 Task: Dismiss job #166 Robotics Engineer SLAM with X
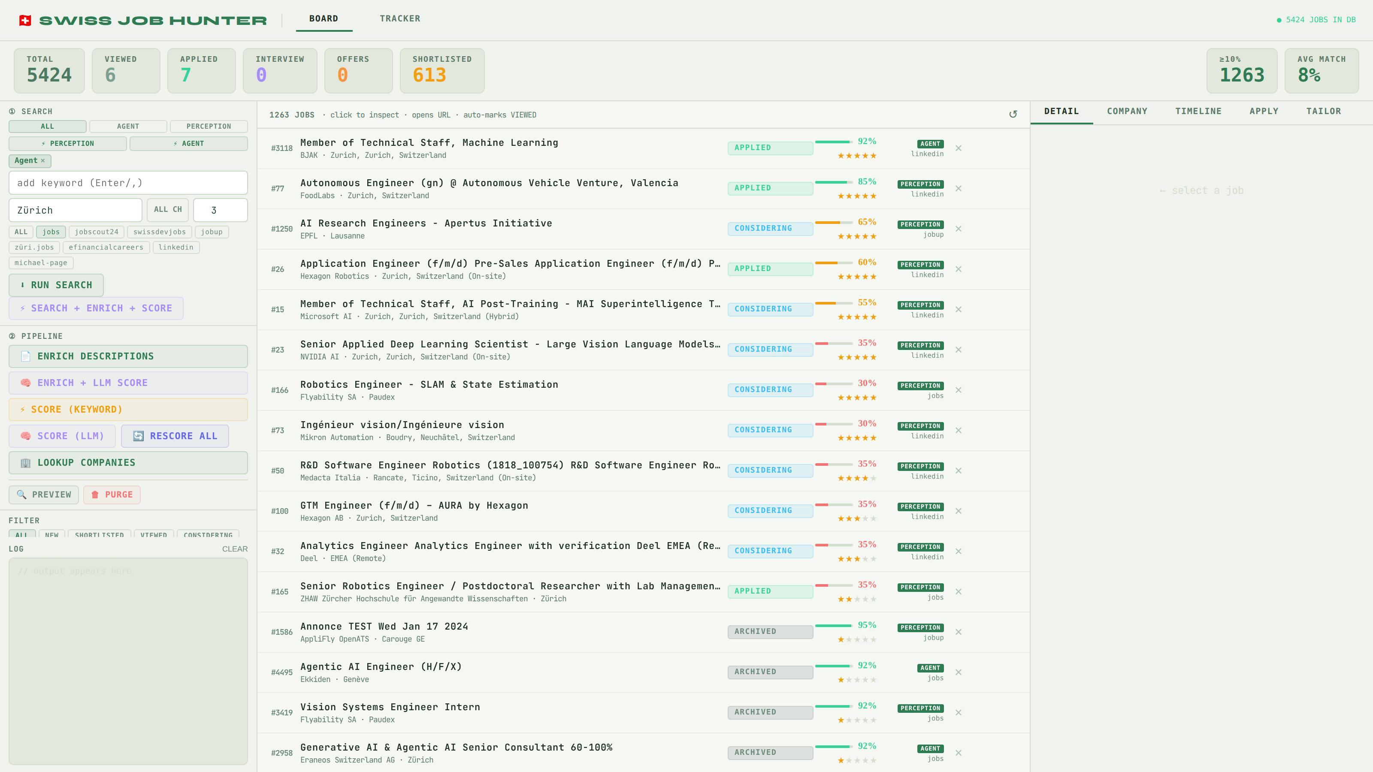point(959,390)
